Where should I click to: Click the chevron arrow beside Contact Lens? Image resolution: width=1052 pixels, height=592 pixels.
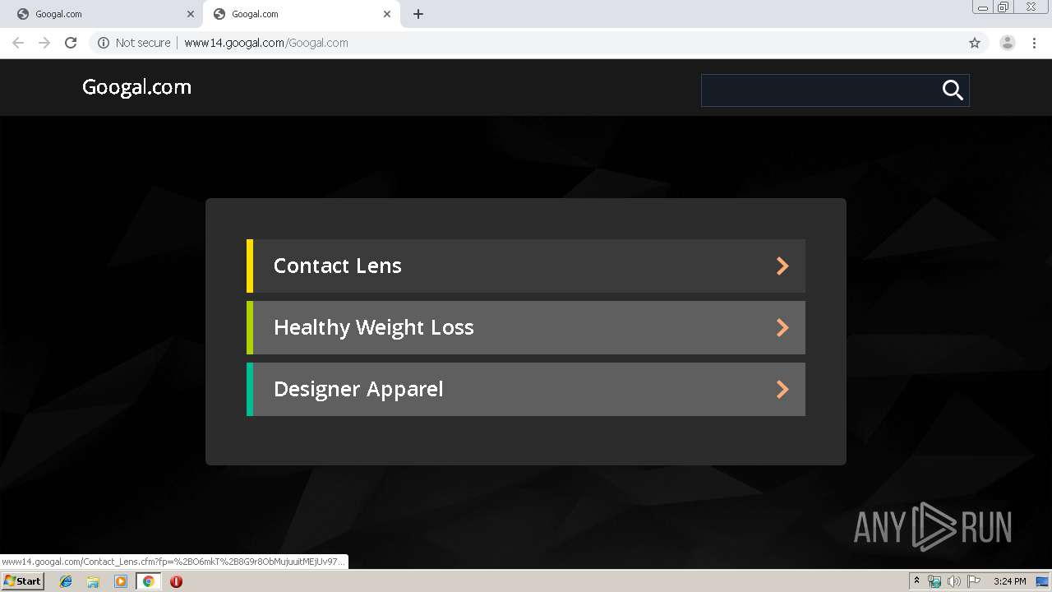point(782,266)
